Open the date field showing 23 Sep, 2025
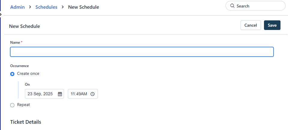Viewport: 288px width, 130px height. (x=40, y=94)
